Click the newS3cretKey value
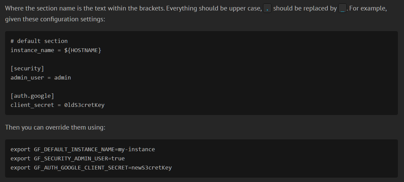The height and width of the screenshot is (182, 404). point(151,168)
